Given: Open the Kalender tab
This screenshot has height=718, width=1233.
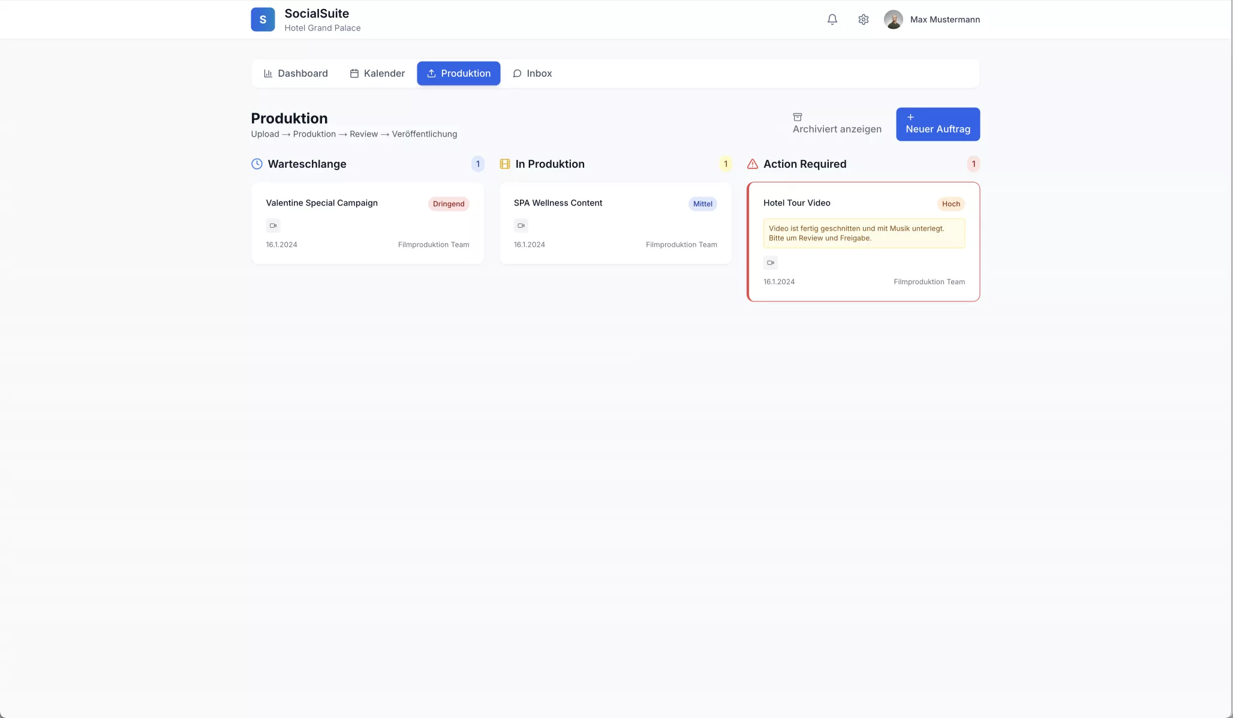Looking at the screenshot, I should [x=377, y=73].
